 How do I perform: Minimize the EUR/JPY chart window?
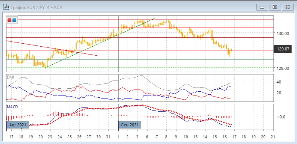pos(263,7)
